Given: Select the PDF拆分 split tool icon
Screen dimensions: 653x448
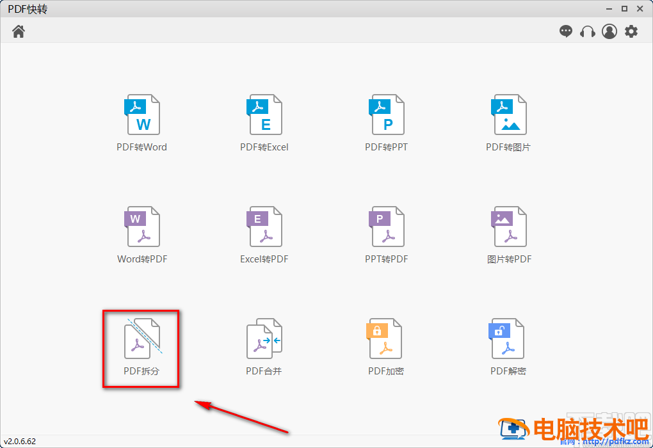Looking at the screenshot, I should pos(143,338).
